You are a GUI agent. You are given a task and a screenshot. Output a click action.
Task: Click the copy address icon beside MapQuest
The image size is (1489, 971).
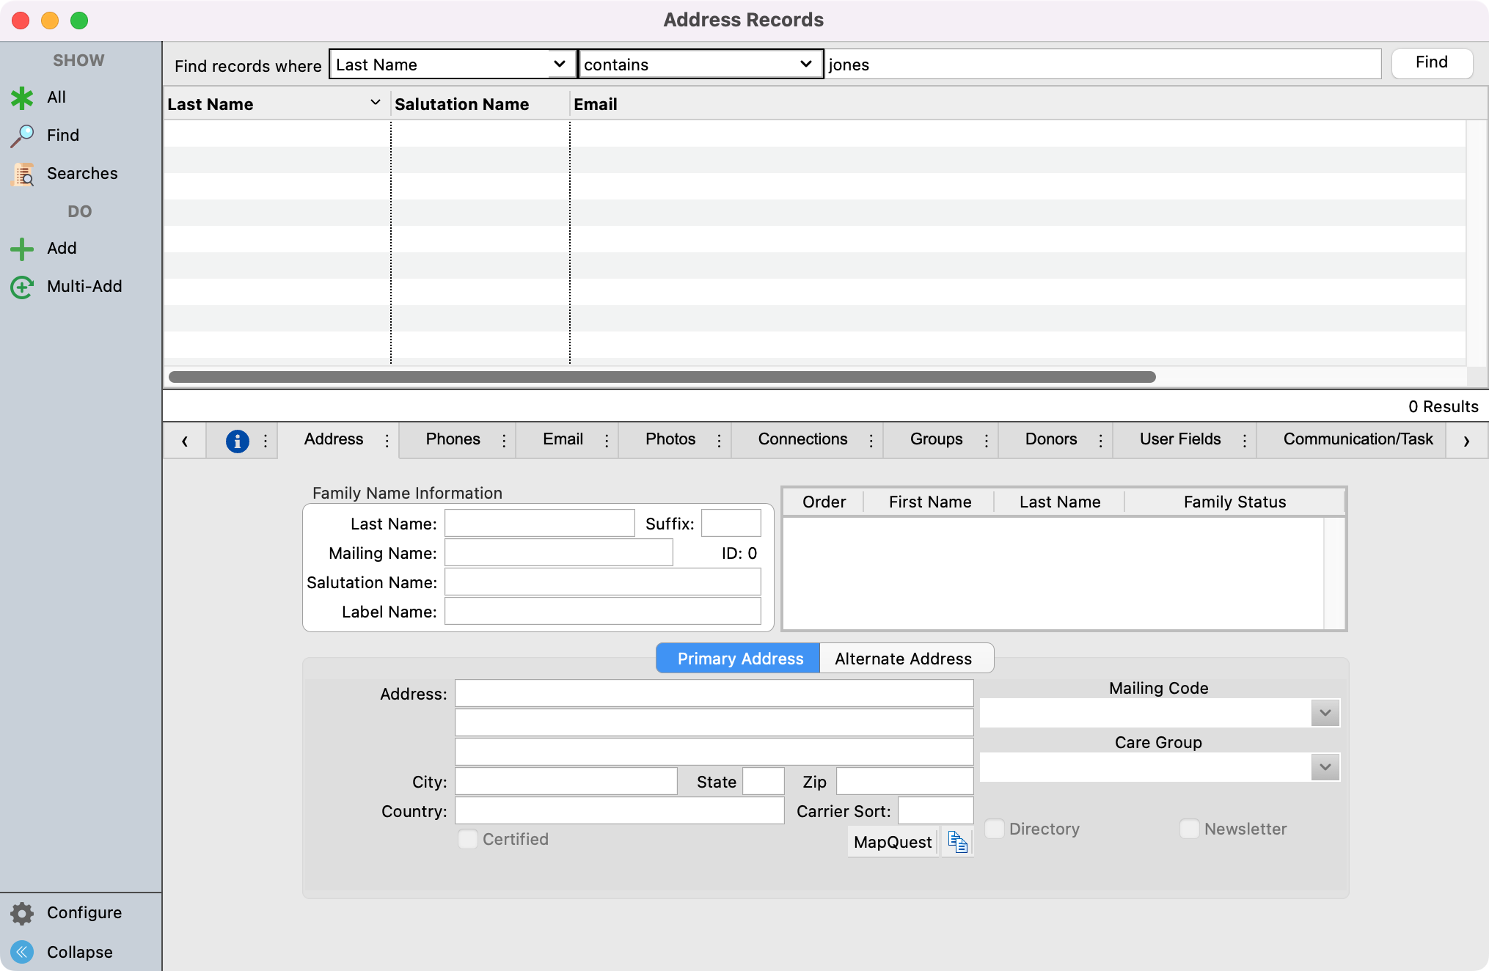pos(957,842)
